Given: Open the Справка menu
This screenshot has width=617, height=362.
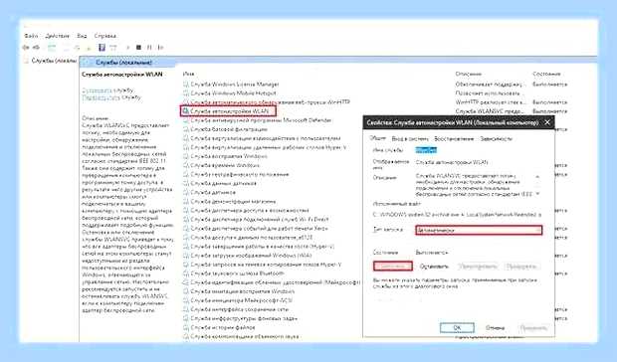Looking at the screenshot, I should tap(105, 36).
